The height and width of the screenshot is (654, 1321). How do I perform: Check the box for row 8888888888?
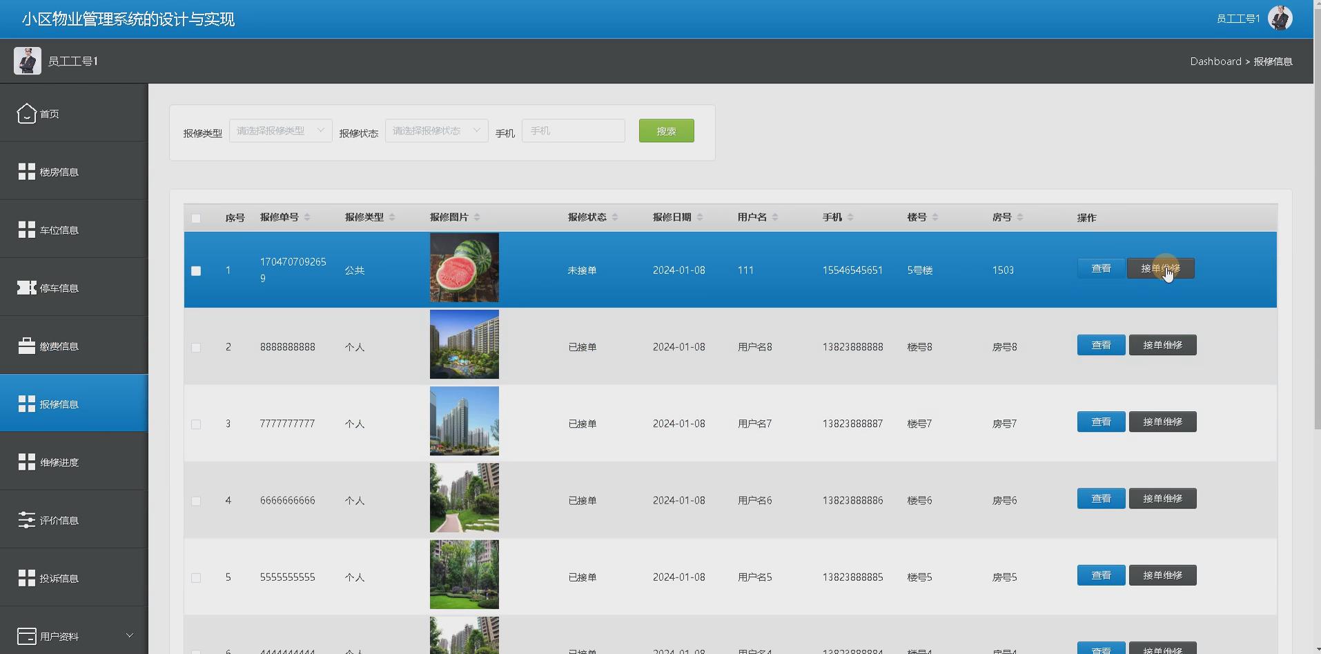coord(196,347)
